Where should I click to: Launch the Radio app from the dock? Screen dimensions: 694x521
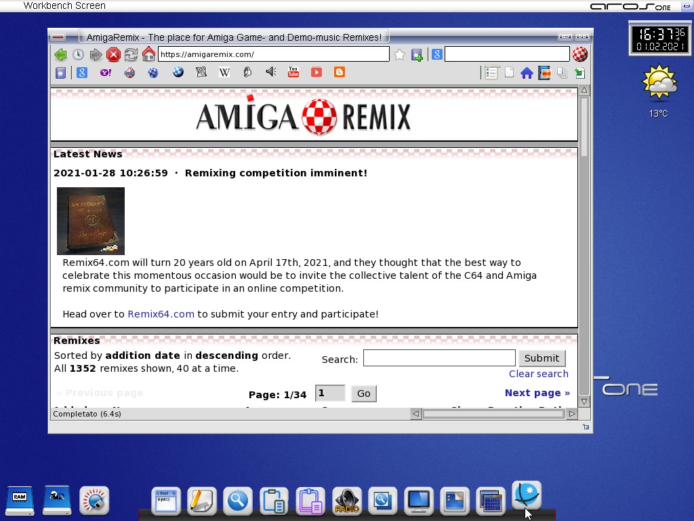point(346,501)
